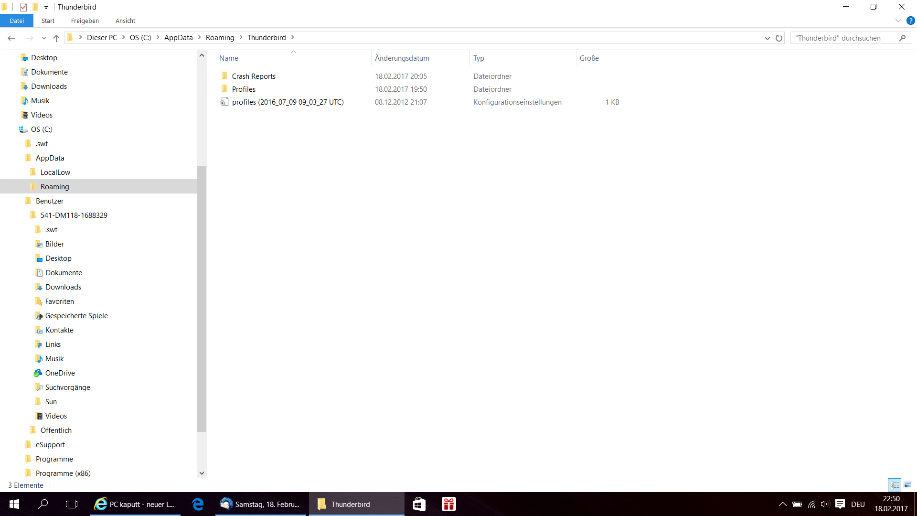The image size is (917, 516).
Task: Click the Properties quick access checkmark icon
Action: coord(23,7)
